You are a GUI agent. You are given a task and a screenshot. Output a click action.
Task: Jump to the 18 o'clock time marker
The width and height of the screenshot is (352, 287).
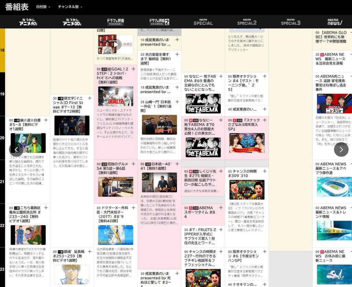[2, 50]
